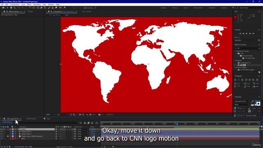Viewport: 263px width, 148px height.
Task: Click the red color swatch in Info panel
Action: (x=235, y=17)
